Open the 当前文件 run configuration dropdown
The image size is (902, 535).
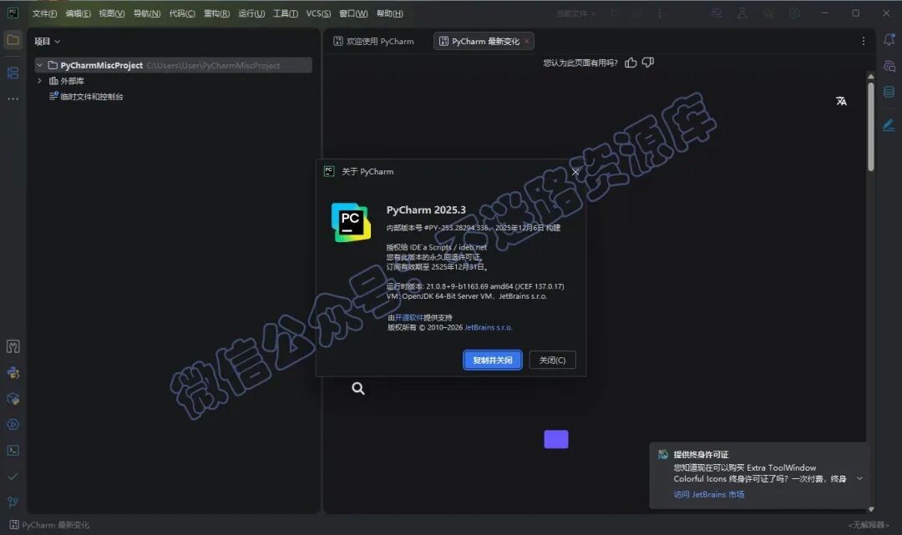(575, 13)
